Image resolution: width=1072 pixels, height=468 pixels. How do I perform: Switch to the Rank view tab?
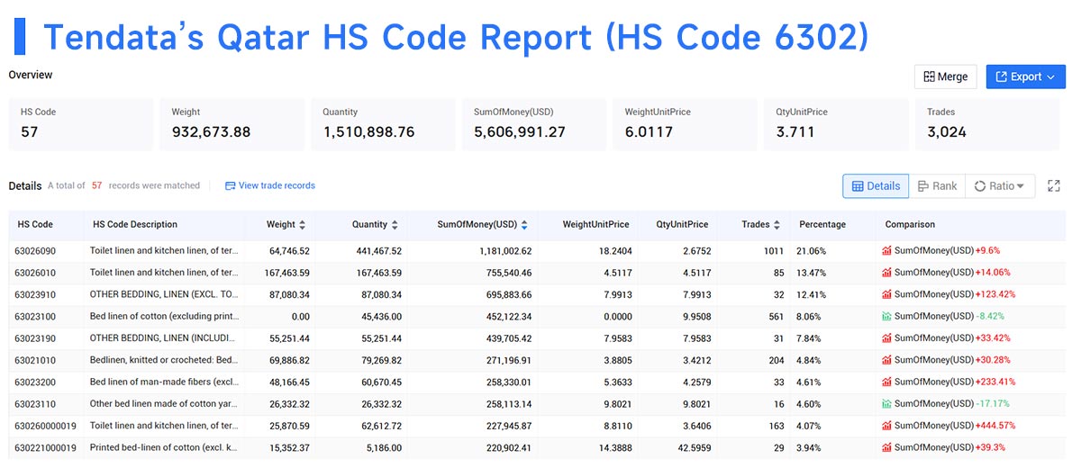pos(937,185)
